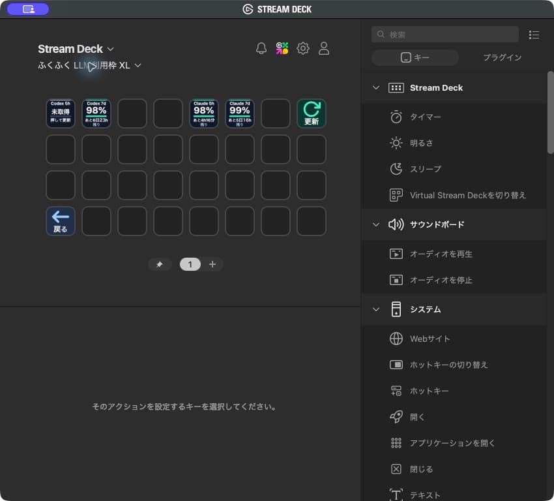Open the notifications bell icon
Screen dimensions: 554x501
pos(261,48)
